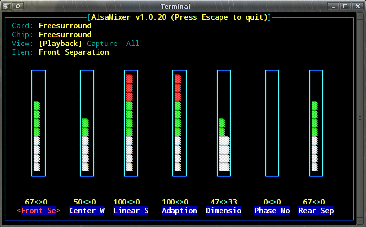Click the terminal scrollbar up arrow
The width and height of the screenshot is (366, 227).
(x=360, y=16)
